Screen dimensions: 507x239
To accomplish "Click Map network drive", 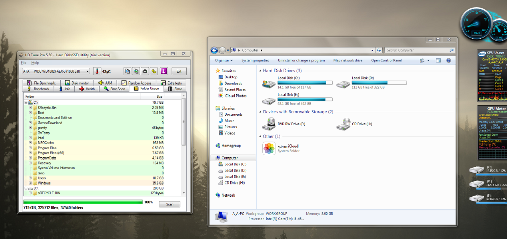I will pos(348,60).
